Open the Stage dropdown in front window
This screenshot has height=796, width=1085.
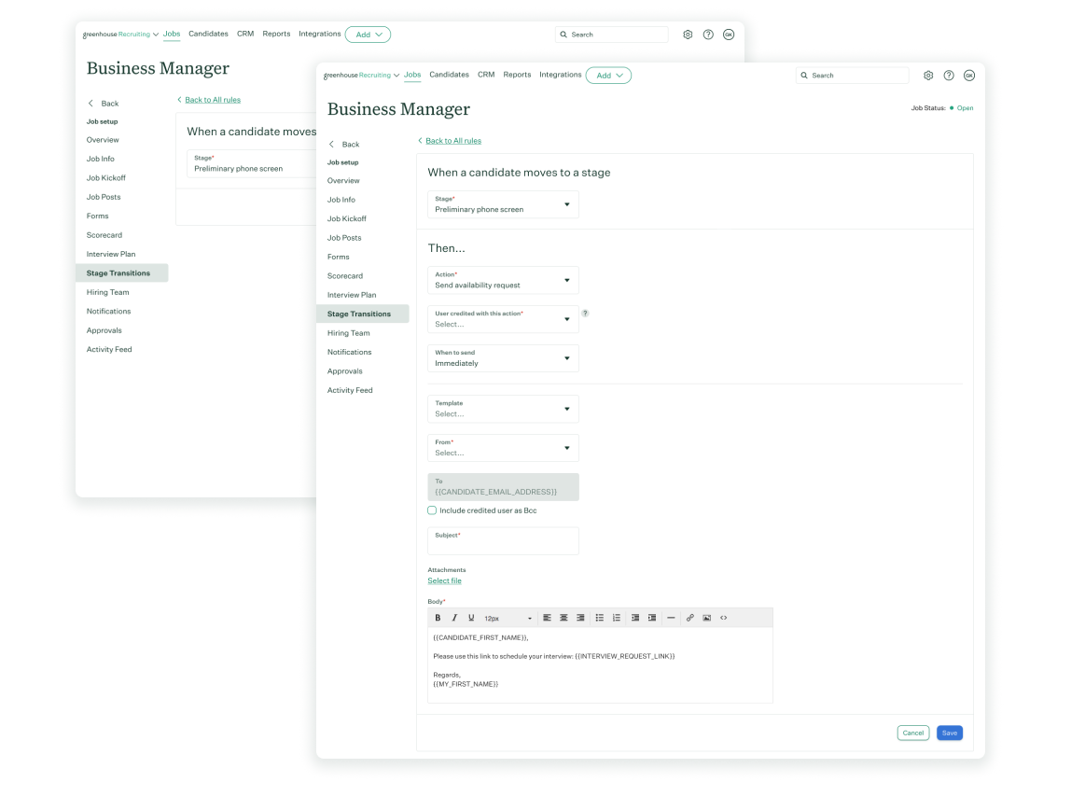click(503, 204)
